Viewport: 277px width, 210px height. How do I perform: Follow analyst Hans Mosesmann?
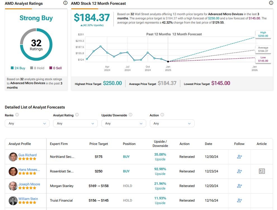239,171
